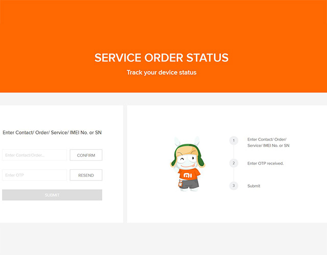Select the step 3 circle marker
The image size is (327, 255).
tap(233, 186)
